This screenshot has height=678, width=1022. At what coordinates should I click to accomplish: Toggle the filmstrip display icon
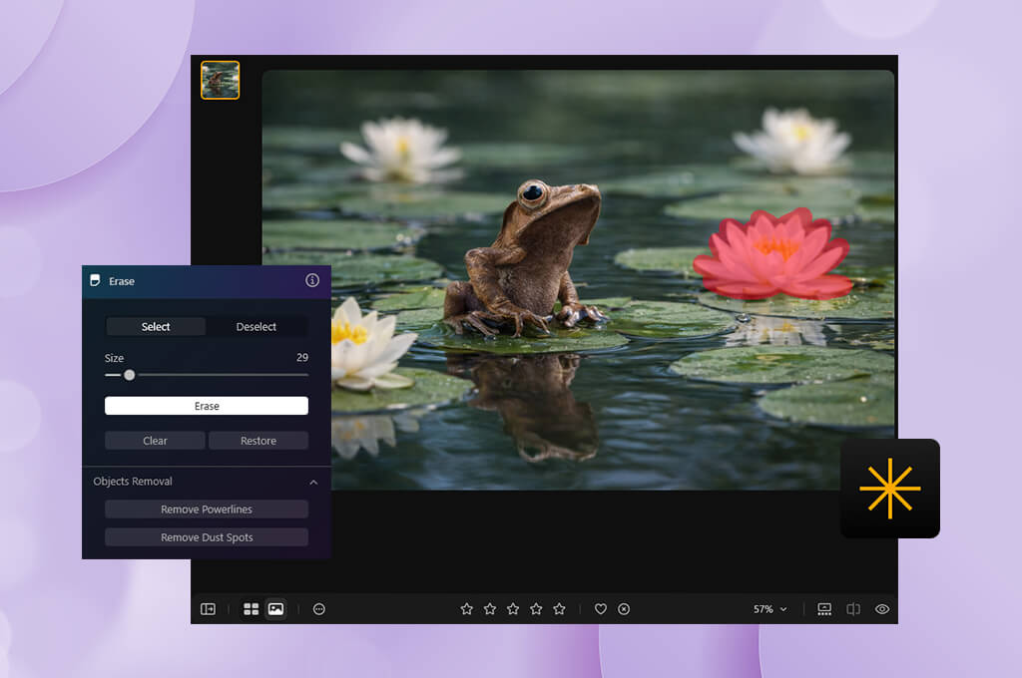click(824, 609)
